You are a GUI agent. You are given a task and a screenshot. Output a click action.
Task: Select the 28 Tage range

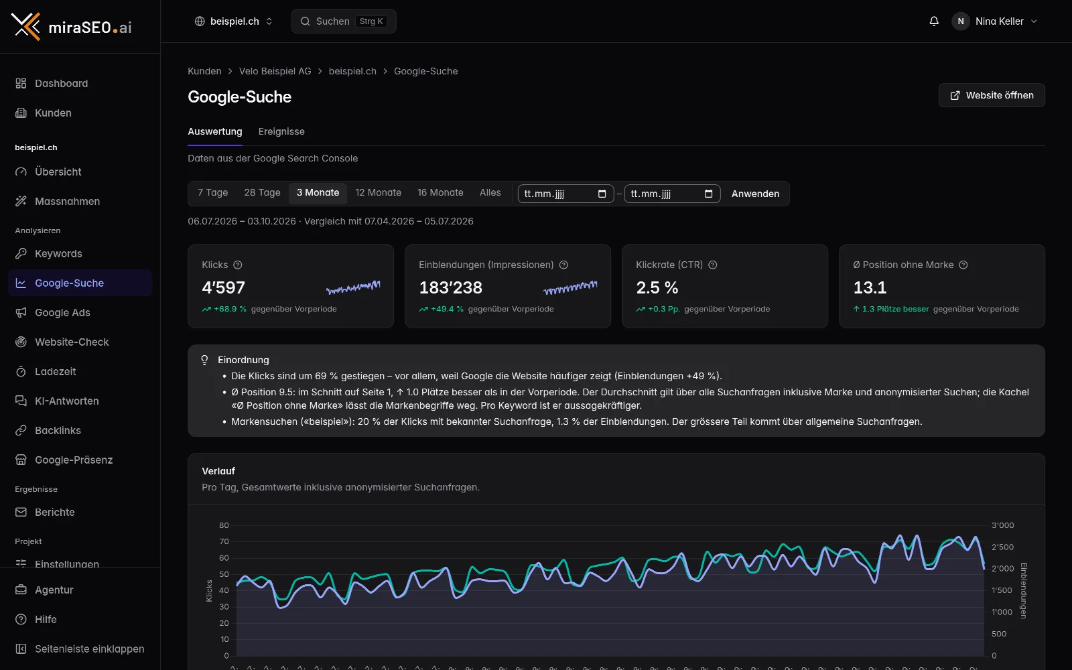[262, 193]
